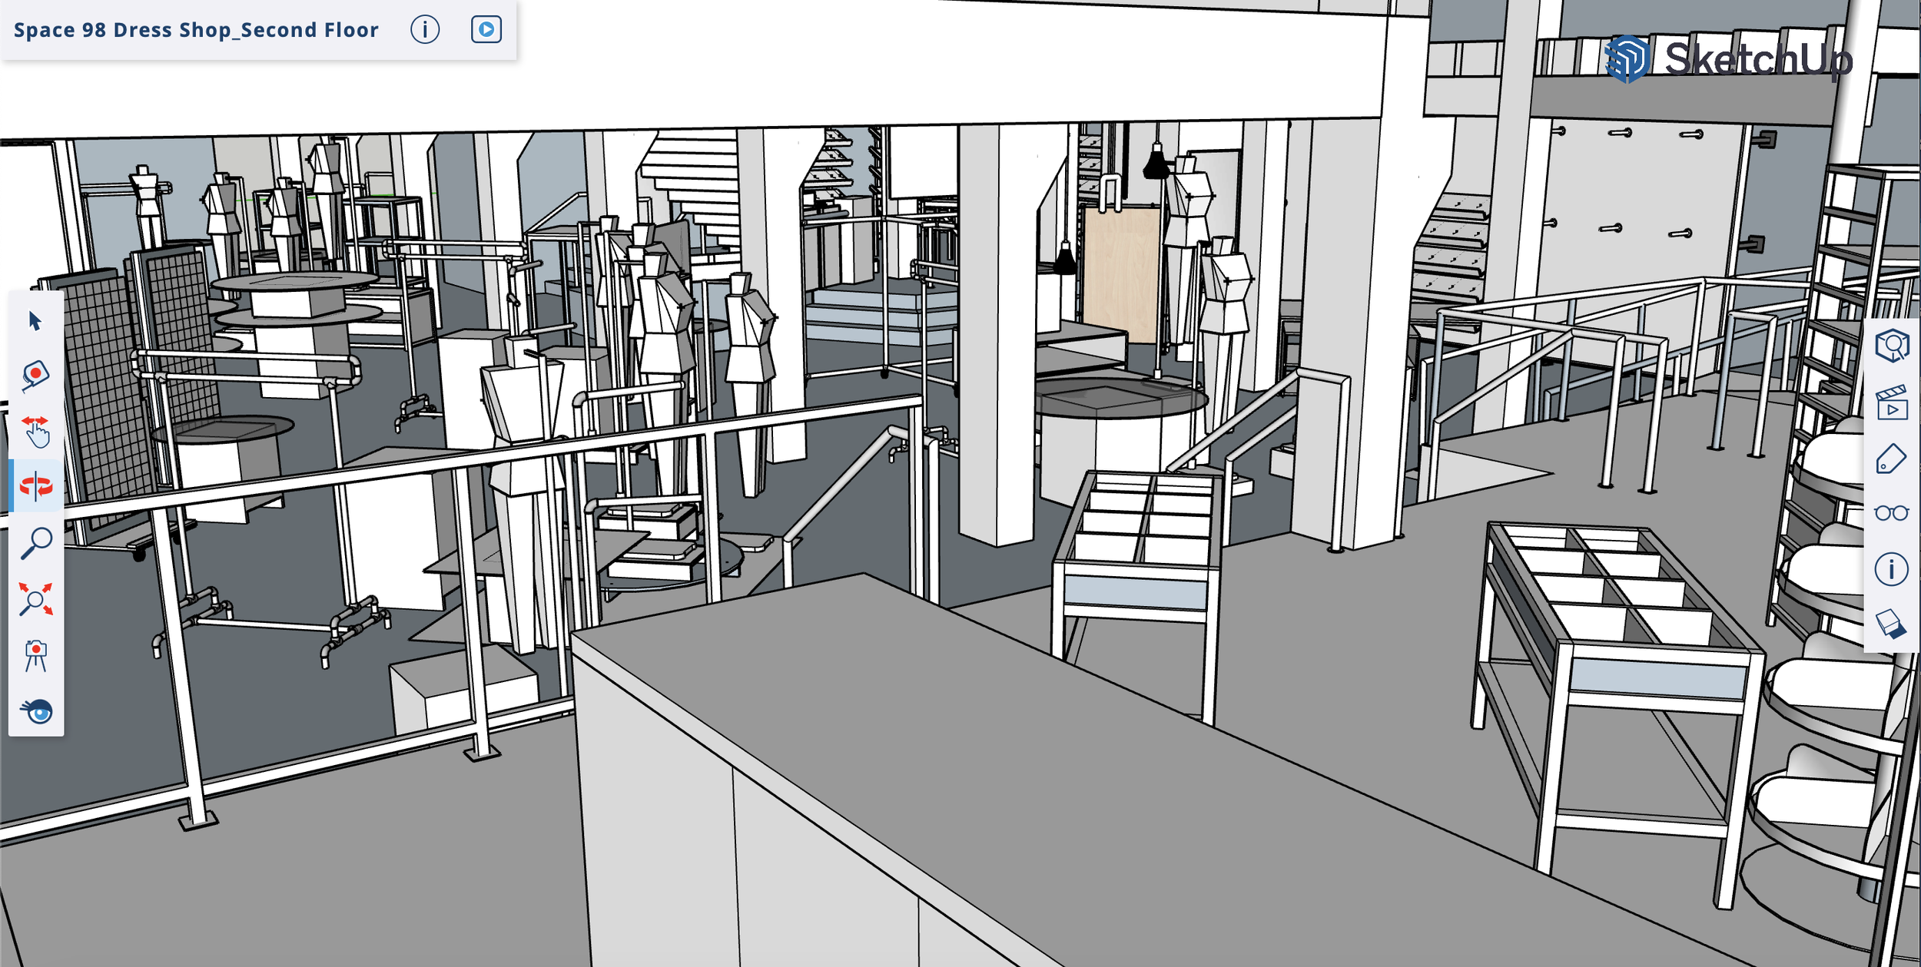
Task: Choose the Position Camera tool
Action: click(35, 655)
